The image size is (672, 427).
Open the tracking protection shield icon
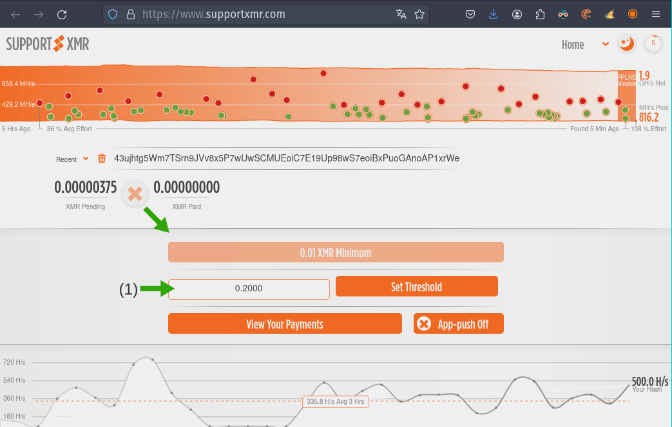[x=113, y=15]
